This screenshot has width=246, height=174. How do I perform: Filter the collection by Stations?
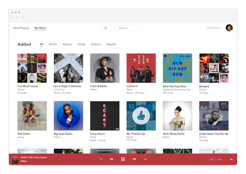point(96,44)
